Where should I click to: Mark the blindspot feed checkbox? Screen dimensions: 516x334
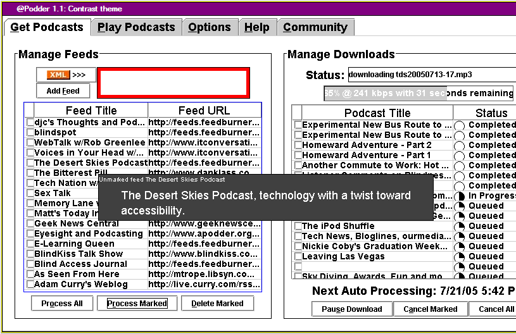pyautogui.click(x=30, y=133)
